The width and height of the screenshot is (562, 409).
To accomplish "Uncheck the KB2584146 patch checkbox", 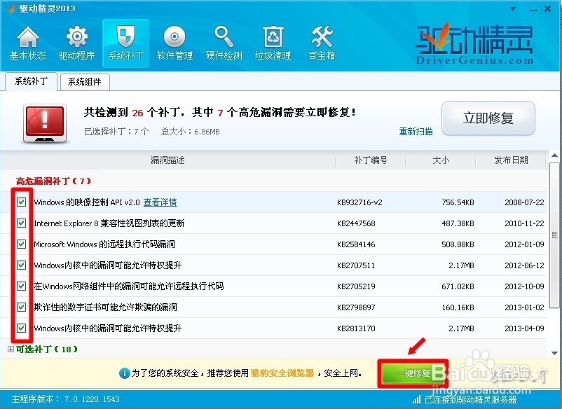I will (22, 244).
